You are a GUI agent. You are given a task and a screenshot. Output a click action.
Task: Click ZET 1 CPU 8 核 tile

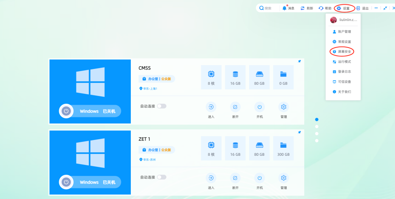pos(211,148)
